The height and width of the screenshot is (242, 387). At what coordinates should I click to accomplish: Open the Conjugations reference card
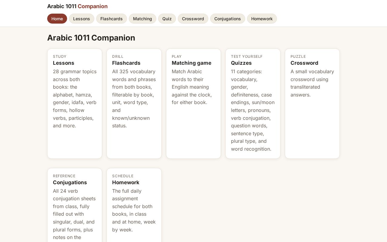75,205
